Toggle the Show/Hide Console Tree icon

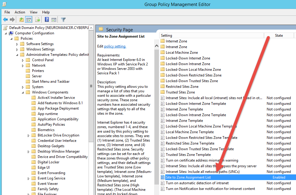click(29, 20)
